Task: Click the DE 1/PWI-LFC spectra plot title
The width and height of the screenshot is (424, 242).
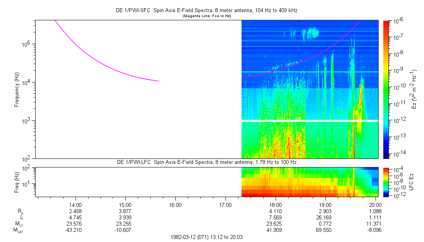Action: (207, 162)
